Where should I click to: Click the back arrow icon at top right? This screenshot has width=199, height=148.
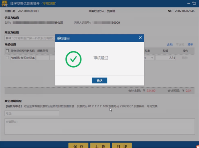click(186, 3)
